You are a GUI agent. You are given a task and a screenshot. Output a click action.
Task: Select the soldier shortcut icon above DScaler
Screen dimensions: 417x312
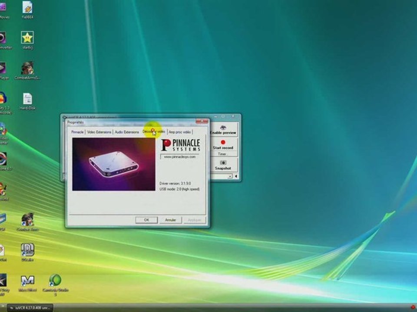click(27, 222)
